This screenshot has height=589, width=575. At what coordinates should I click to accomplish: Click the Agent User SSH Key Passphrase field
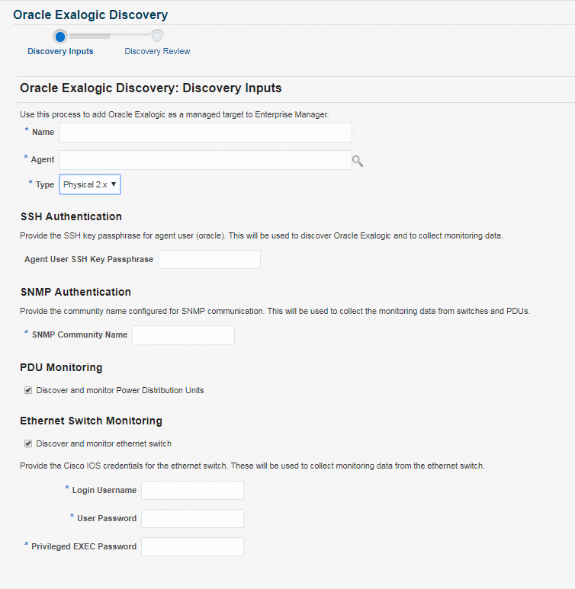point(209,260)
